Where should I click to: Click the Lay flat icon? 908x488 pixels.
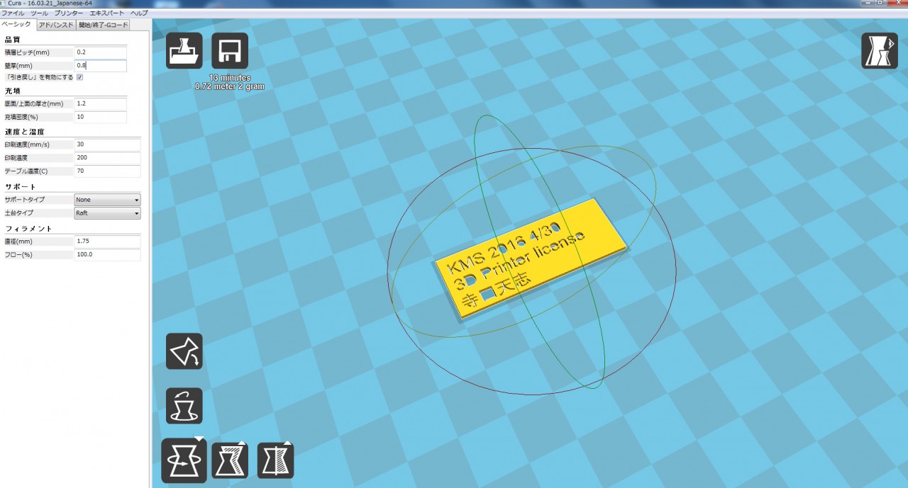coord(184,351)
